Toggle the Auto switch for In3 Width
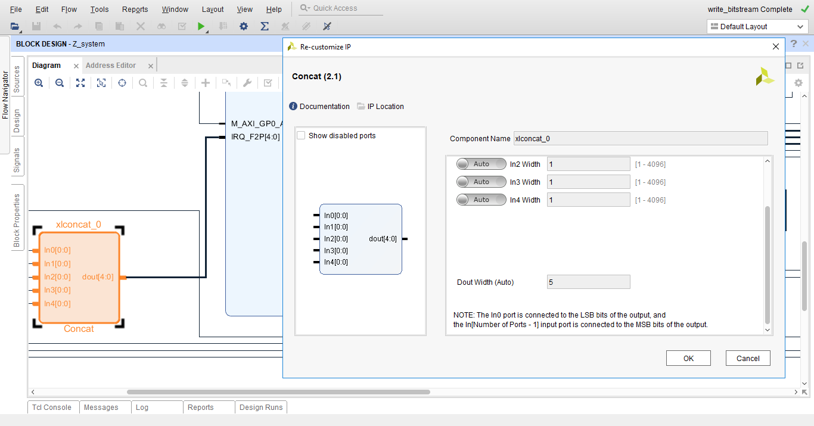Screen dimensions: 814x426 [x=481, y=182]
